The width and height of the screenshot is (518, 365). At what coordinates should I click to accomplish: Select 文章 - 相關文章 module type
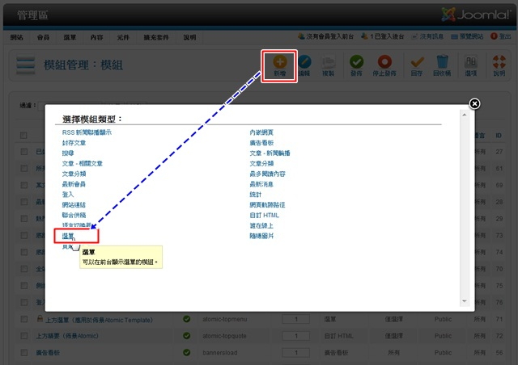click(83, 163)
